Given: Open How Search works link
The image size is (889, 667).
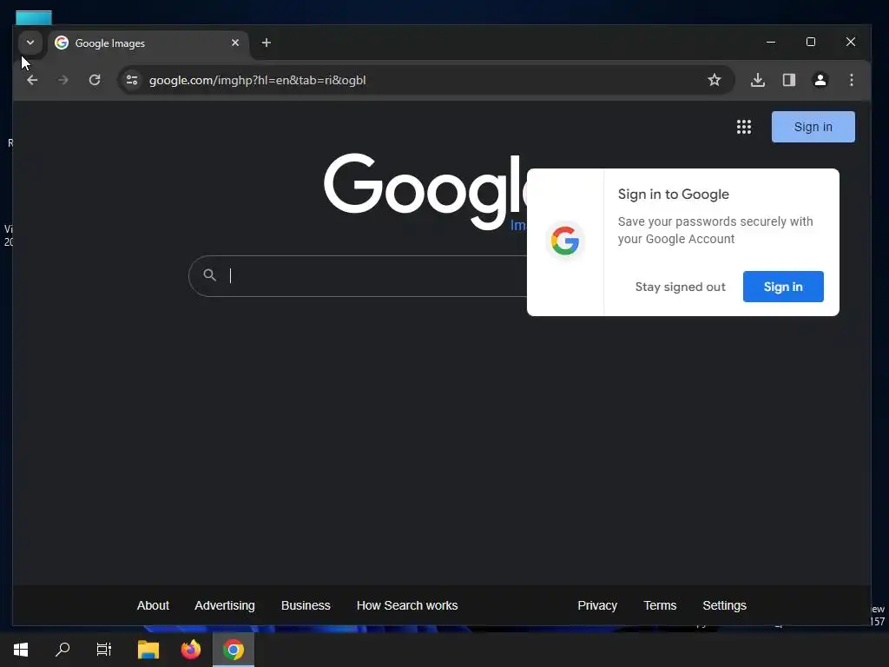Looking at the screenshot, I should [x=407, y=605].
